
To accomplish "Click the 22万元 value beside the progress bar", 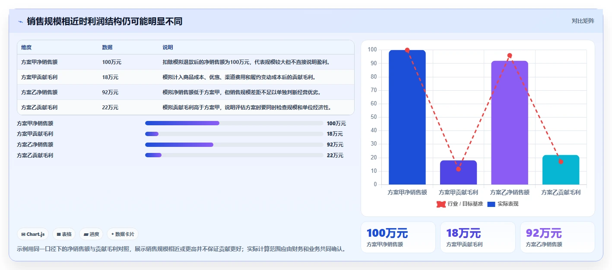I will click(x=335, y=156).
